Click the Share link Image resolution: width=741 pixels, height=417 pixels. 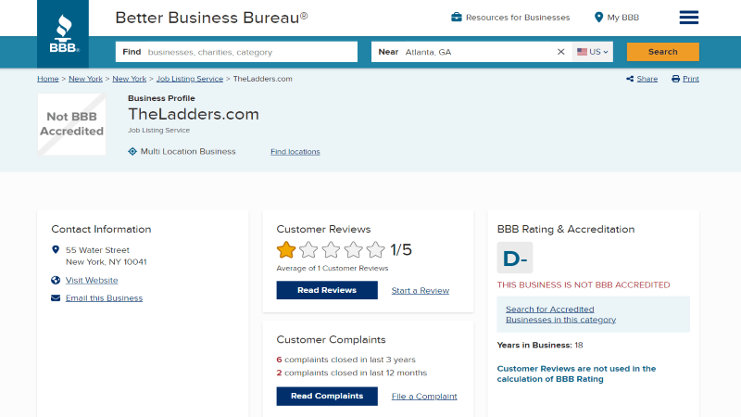tap(647, 79)
